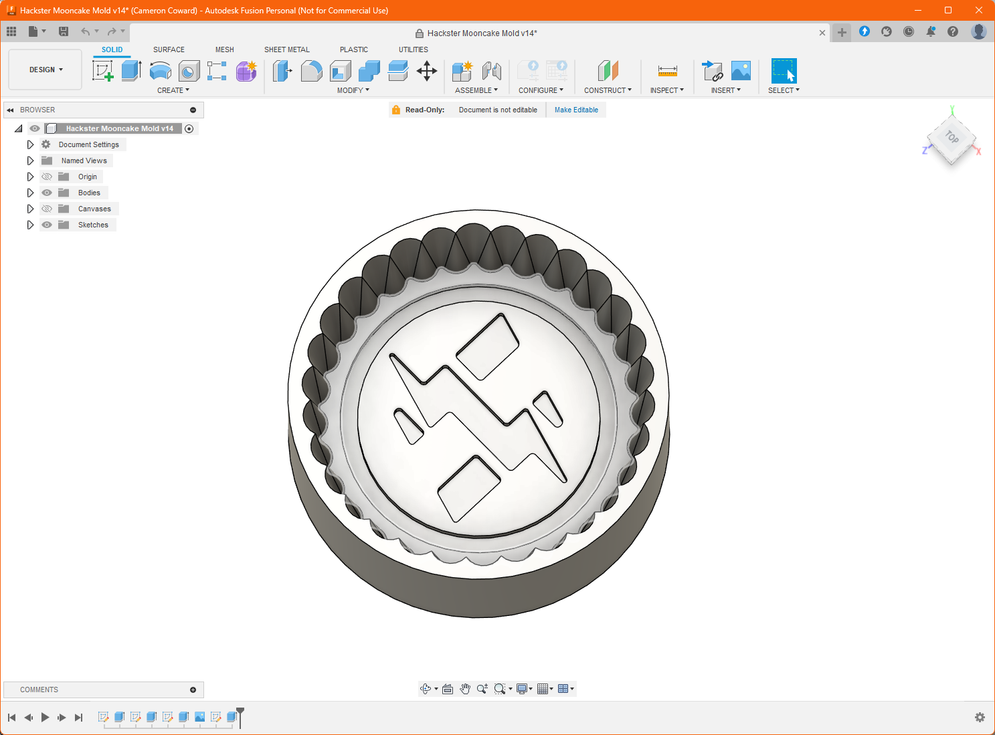Expand the Document Settings tree node
995x735 pixels.
30,144
